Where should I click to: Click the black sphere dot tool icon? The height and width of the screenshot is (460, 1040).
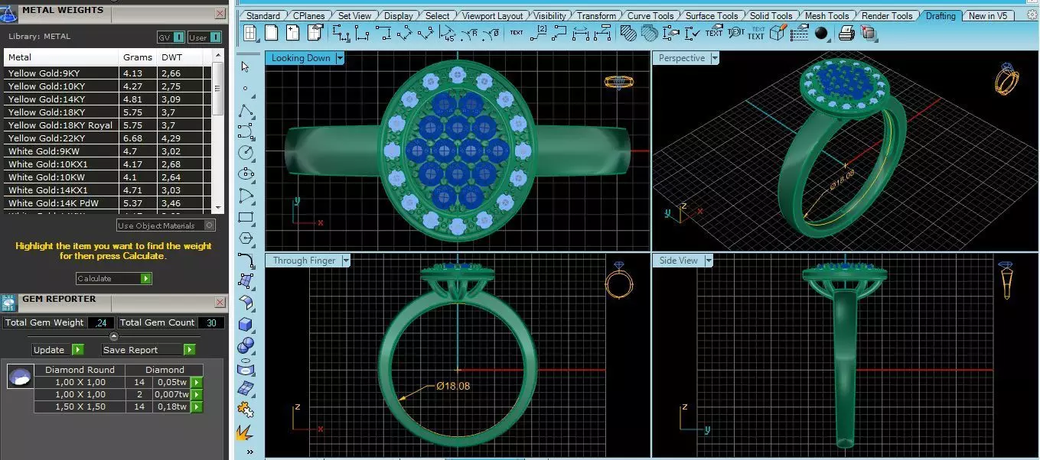[x=821, y=33]
